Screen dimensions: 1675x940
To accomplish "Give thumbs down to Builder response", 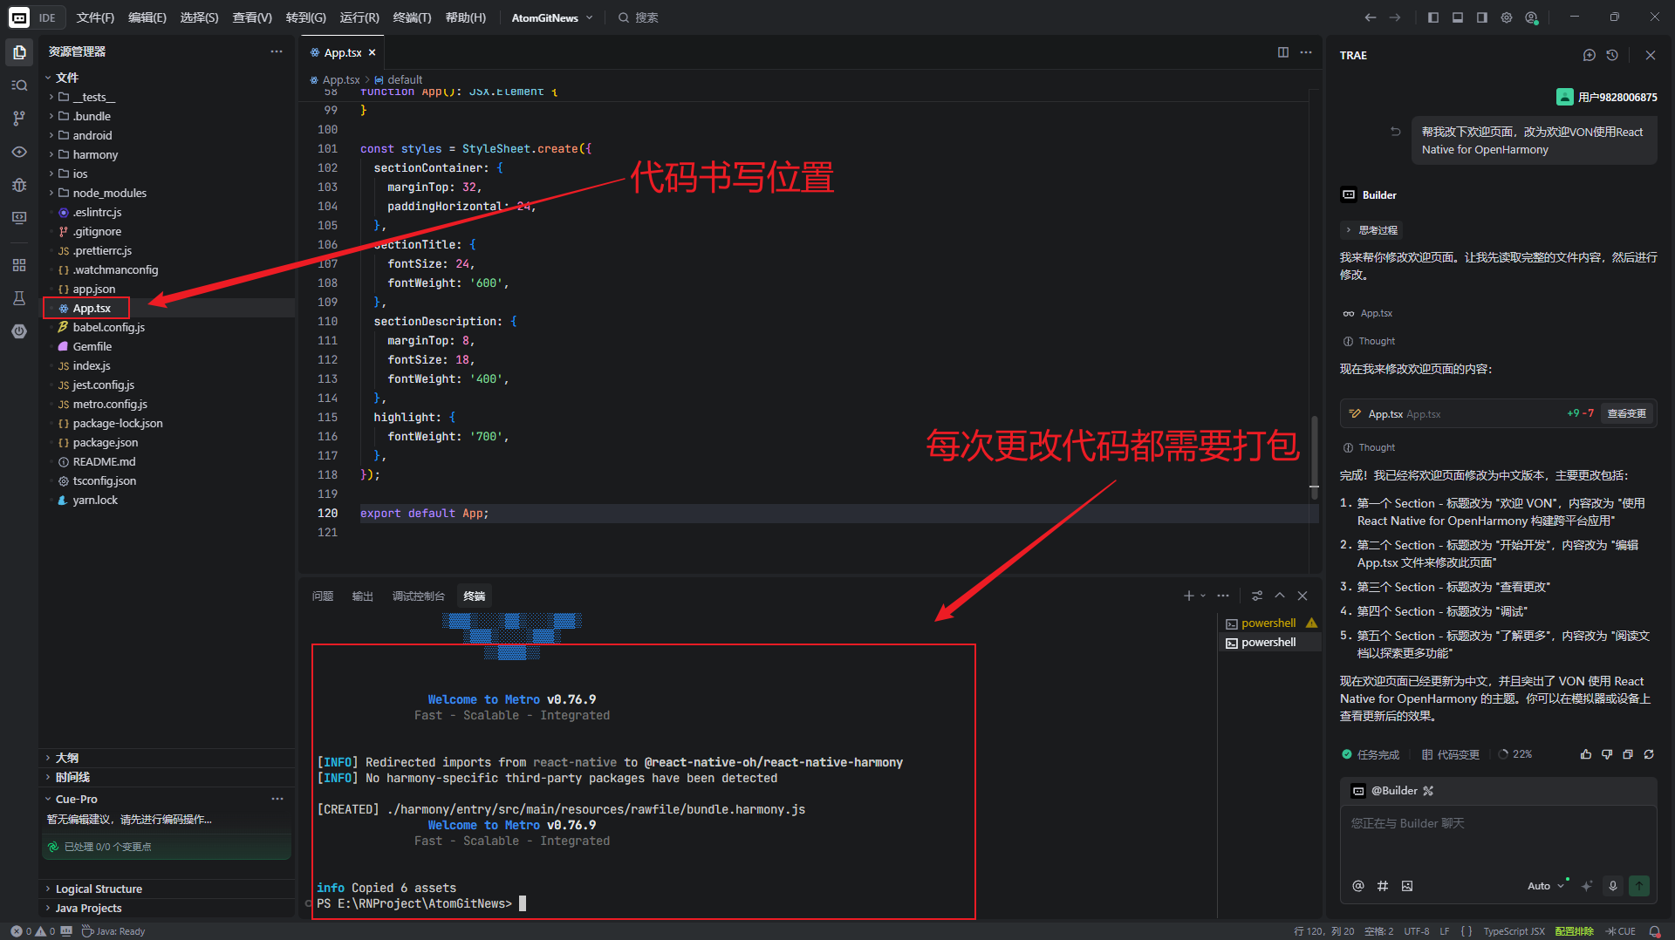I will tap(1607, 754).
